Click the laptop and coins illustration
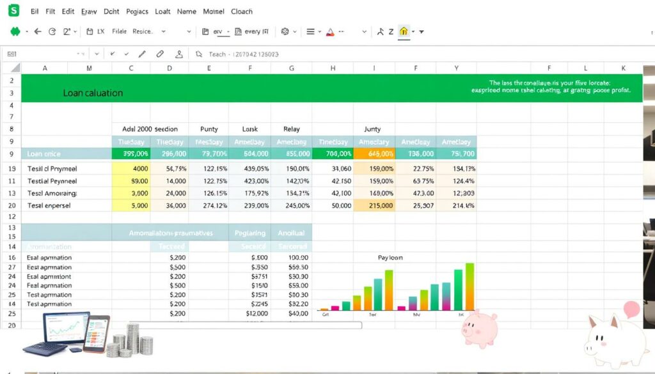The height and width of the screenshot is (374, 655). [x=88, y=335]
